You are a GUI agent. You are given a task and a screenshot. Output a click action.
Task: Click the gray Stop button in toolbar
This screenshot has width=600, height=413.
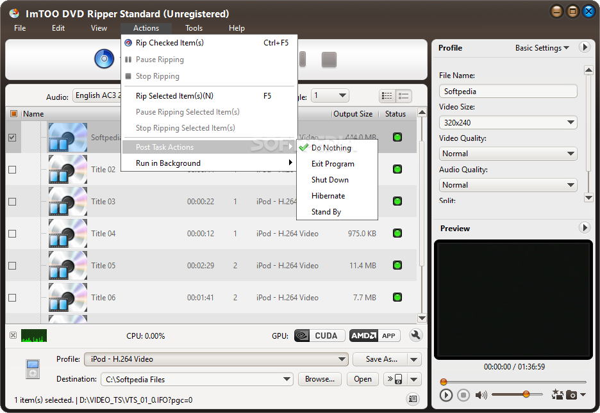pos(329,60)
